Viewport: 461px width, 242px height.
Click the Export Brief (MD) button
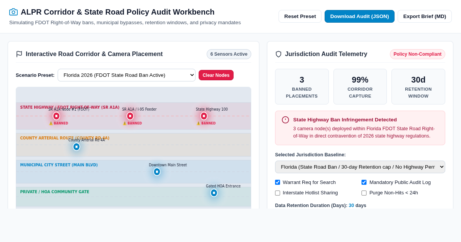(x=425, y=17)
